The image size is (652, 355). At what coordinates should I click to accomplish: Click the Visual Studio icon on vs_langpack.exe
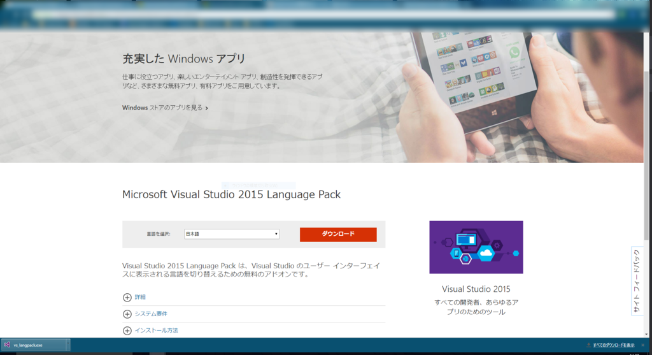7,345
